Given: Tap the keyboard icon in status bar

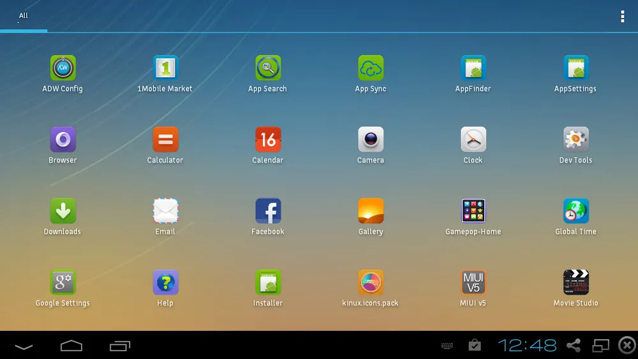Looking at the screenshot, I should point(447,346).
